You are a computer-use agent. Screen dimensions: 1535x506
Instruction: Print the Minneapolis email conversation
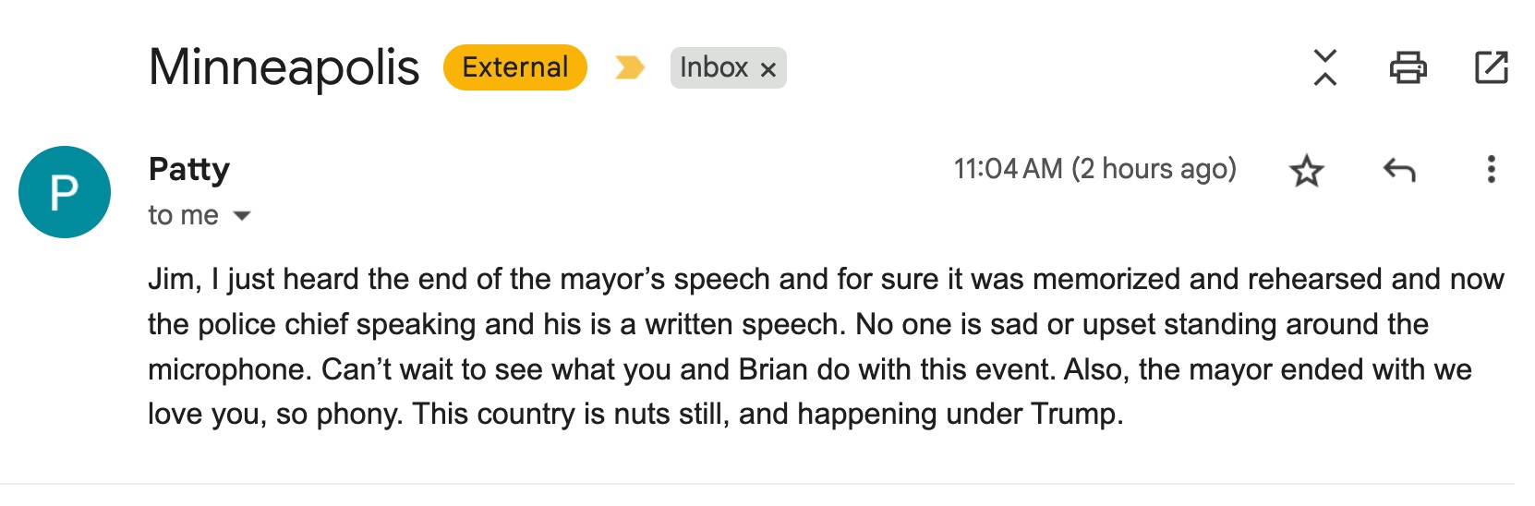click(1408, 68)
